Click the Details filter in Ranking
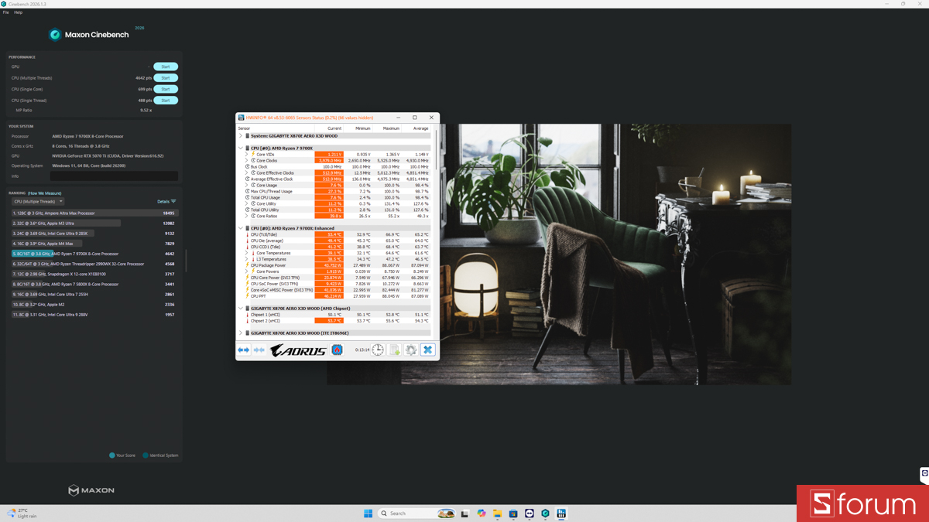The width and height of the screenshot is (929, 522). click(166, 201)
